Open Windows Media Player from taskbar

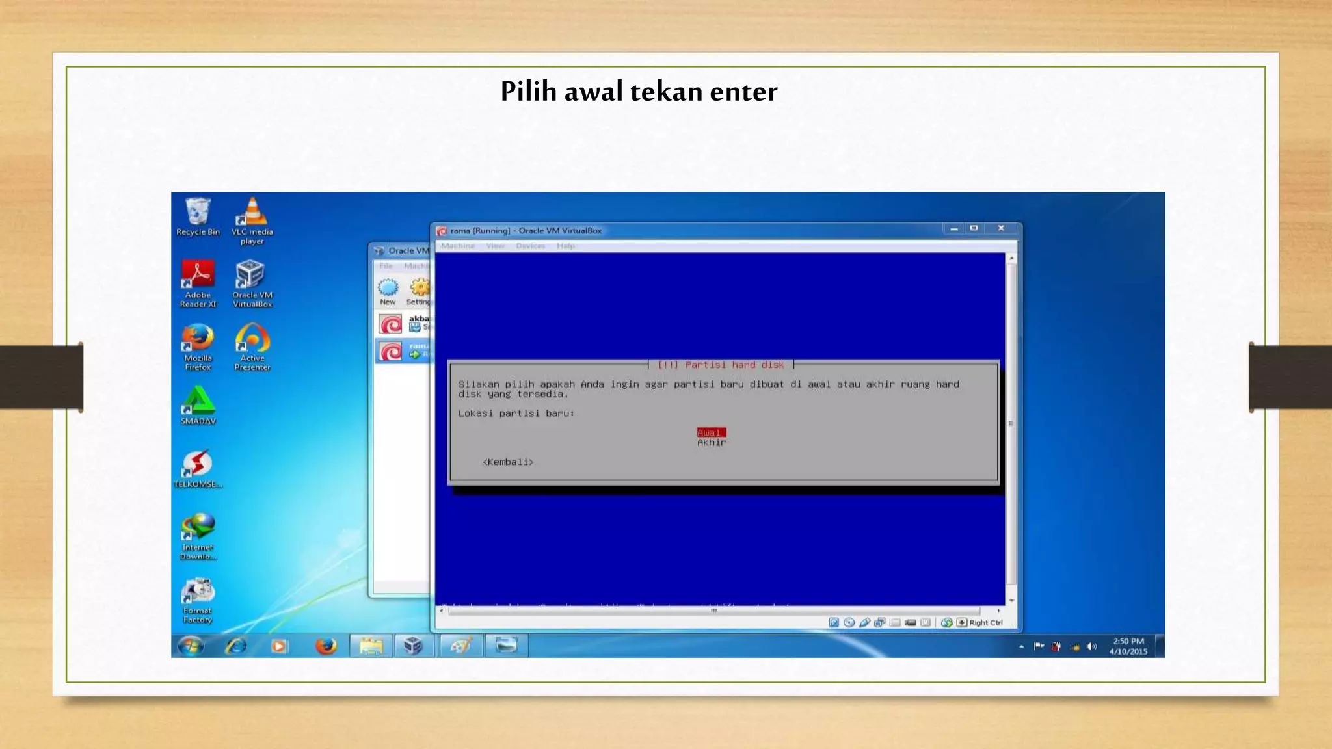coord(279,646)
